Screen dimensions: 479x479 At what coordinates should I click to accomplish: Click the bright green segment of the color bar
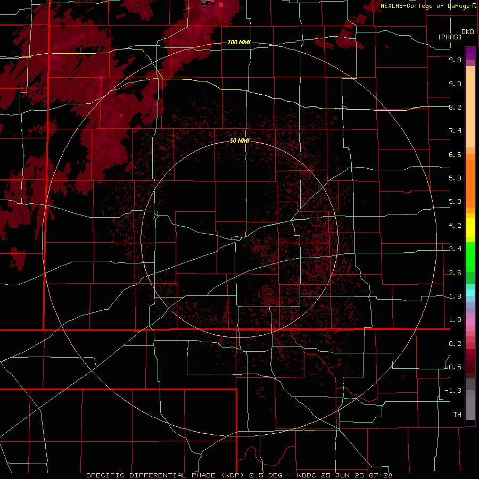coord(470,258)
